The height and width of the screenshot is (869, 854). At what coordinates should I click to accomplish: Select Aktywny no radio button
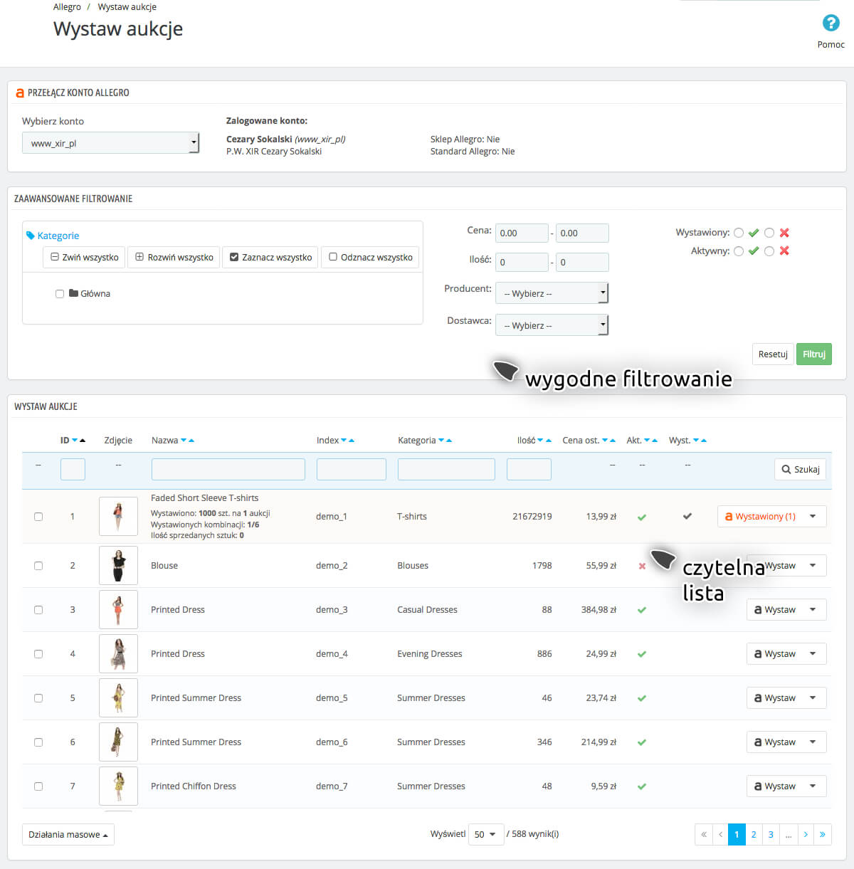coord(769,251)
